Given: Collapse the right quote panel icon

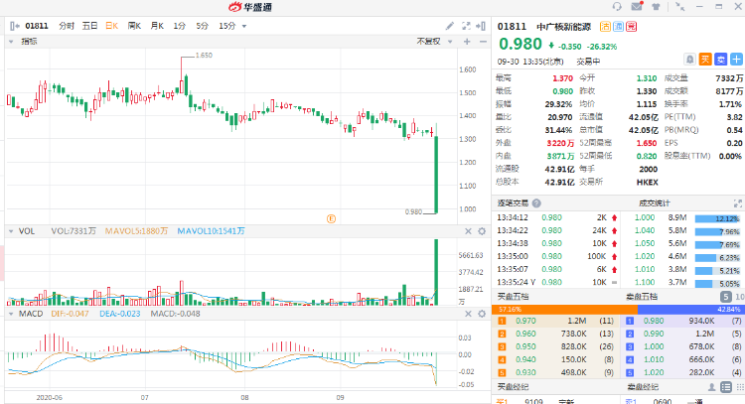Looking at the screenshot, I should click(x=481, y=26).
